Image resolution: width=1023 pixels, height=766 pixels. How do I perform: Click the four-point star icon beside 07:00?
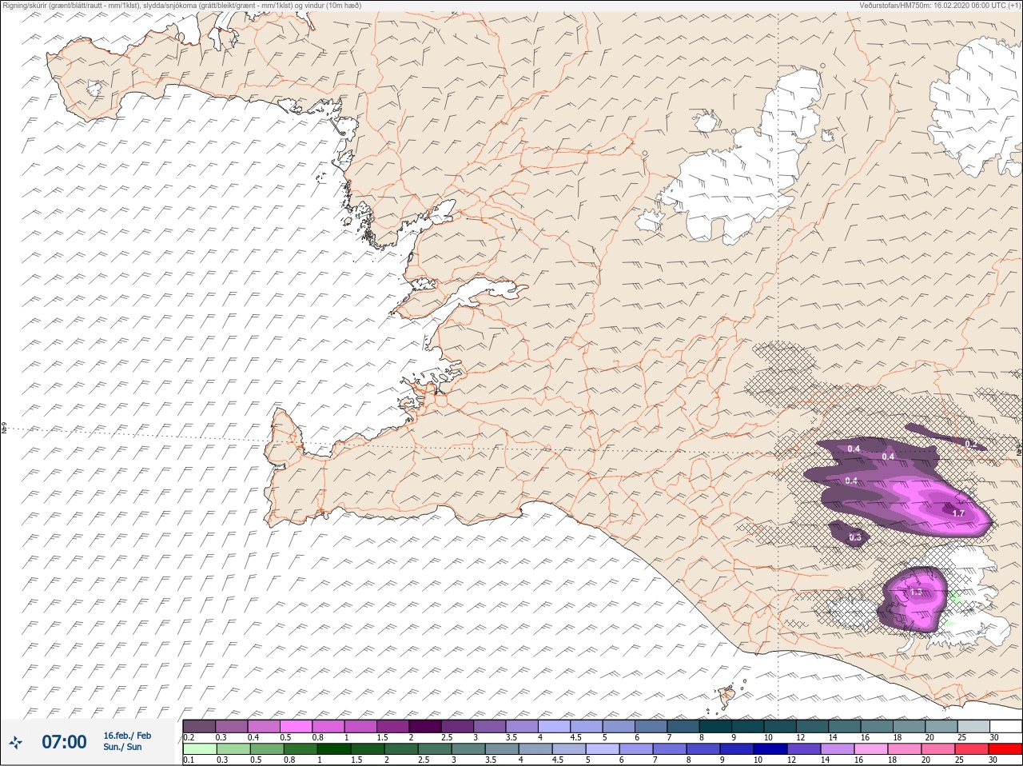pyautogui.click(x=15, y=742)
